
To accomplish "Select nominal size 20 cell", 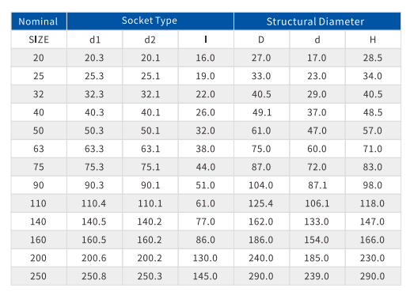I will [39, 58].
